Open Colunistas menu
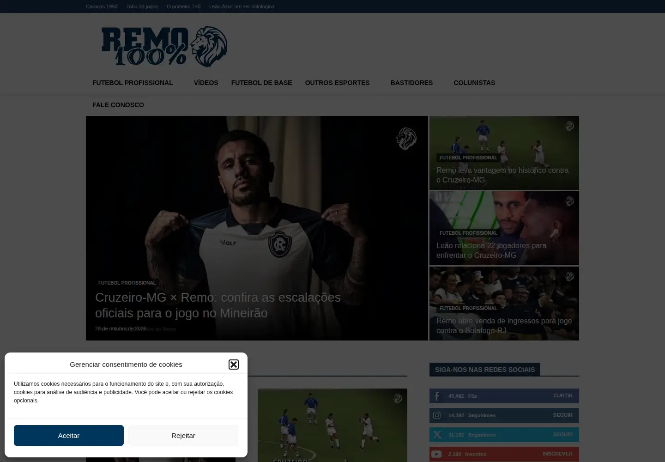The width and height of the screenshot is (665, 462). tap(474, 83)
